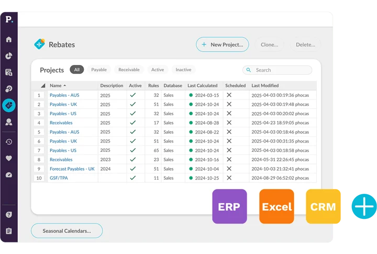This screenshot has width=377, height=254.
Task: Open the budgeting coins sidebar icon
Action: pyautogui.click(x=9, y=89)
